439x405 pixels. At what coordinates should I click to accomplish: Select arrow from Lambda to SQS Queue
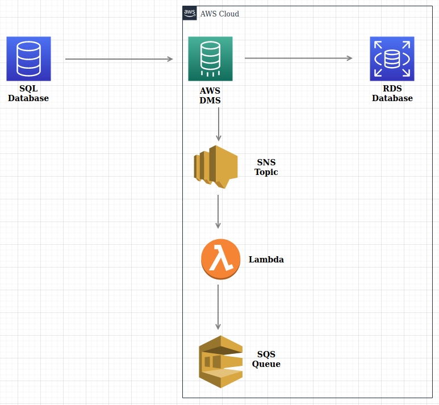pyautogui.click(x=218, y=307)
